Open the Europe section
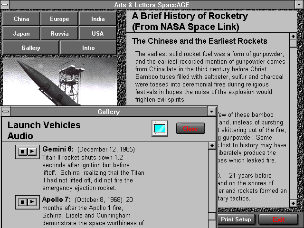Image resolution: width=304 pixels, height=228 pixels. [x=59, y=19]
